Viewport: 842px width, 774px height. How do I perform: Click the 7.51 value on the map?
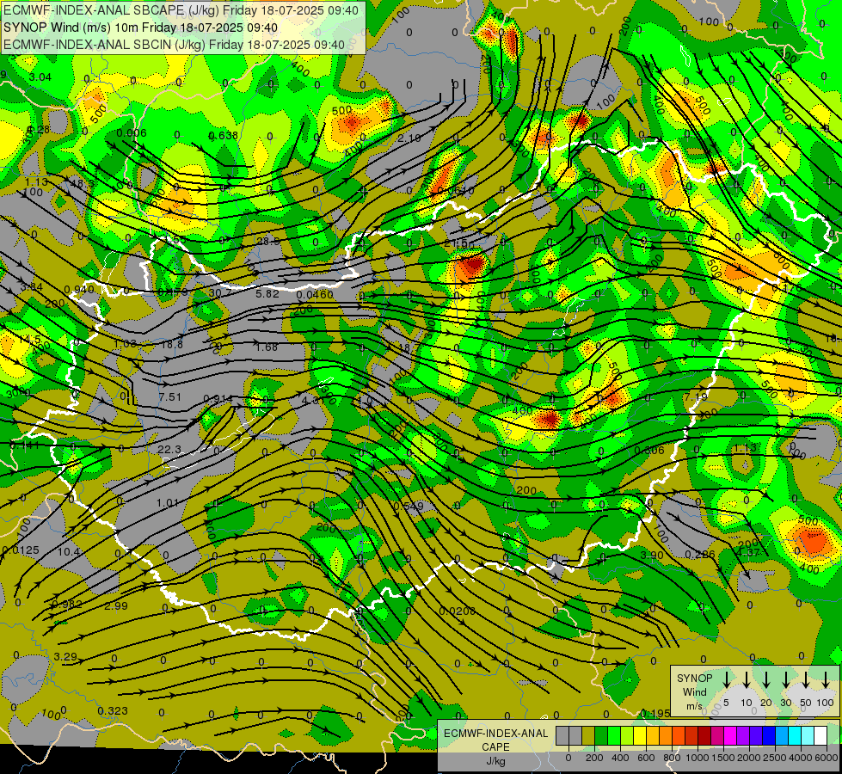169,397
